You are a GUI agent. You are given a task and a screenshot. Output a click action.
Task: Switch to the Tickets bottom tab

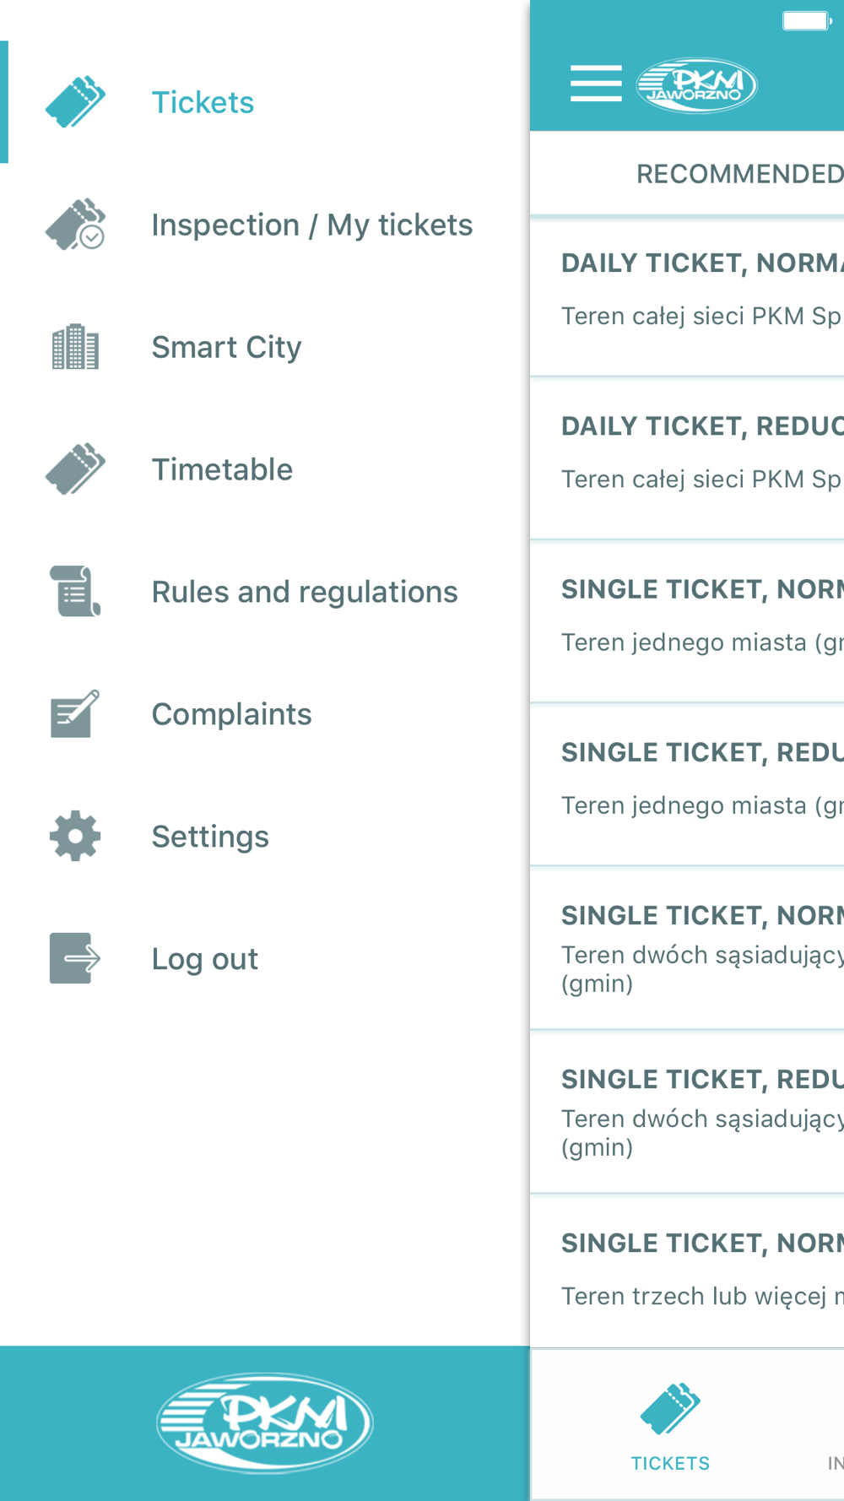[670, 1426]
